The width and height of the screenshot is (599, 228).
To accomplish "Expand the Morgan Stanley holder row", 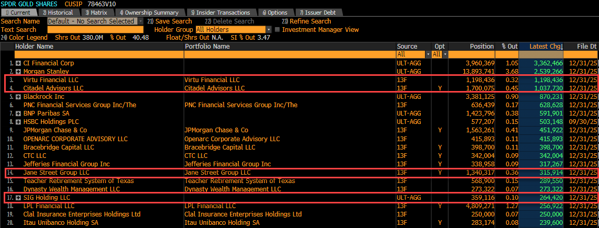I will click(x=18, y=72).
